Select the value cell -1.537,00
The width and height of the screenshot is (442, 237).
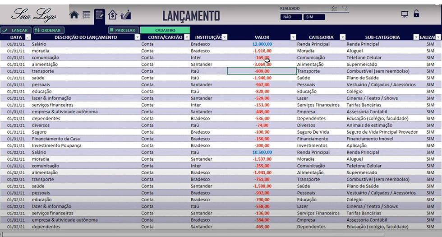point(262,159)
